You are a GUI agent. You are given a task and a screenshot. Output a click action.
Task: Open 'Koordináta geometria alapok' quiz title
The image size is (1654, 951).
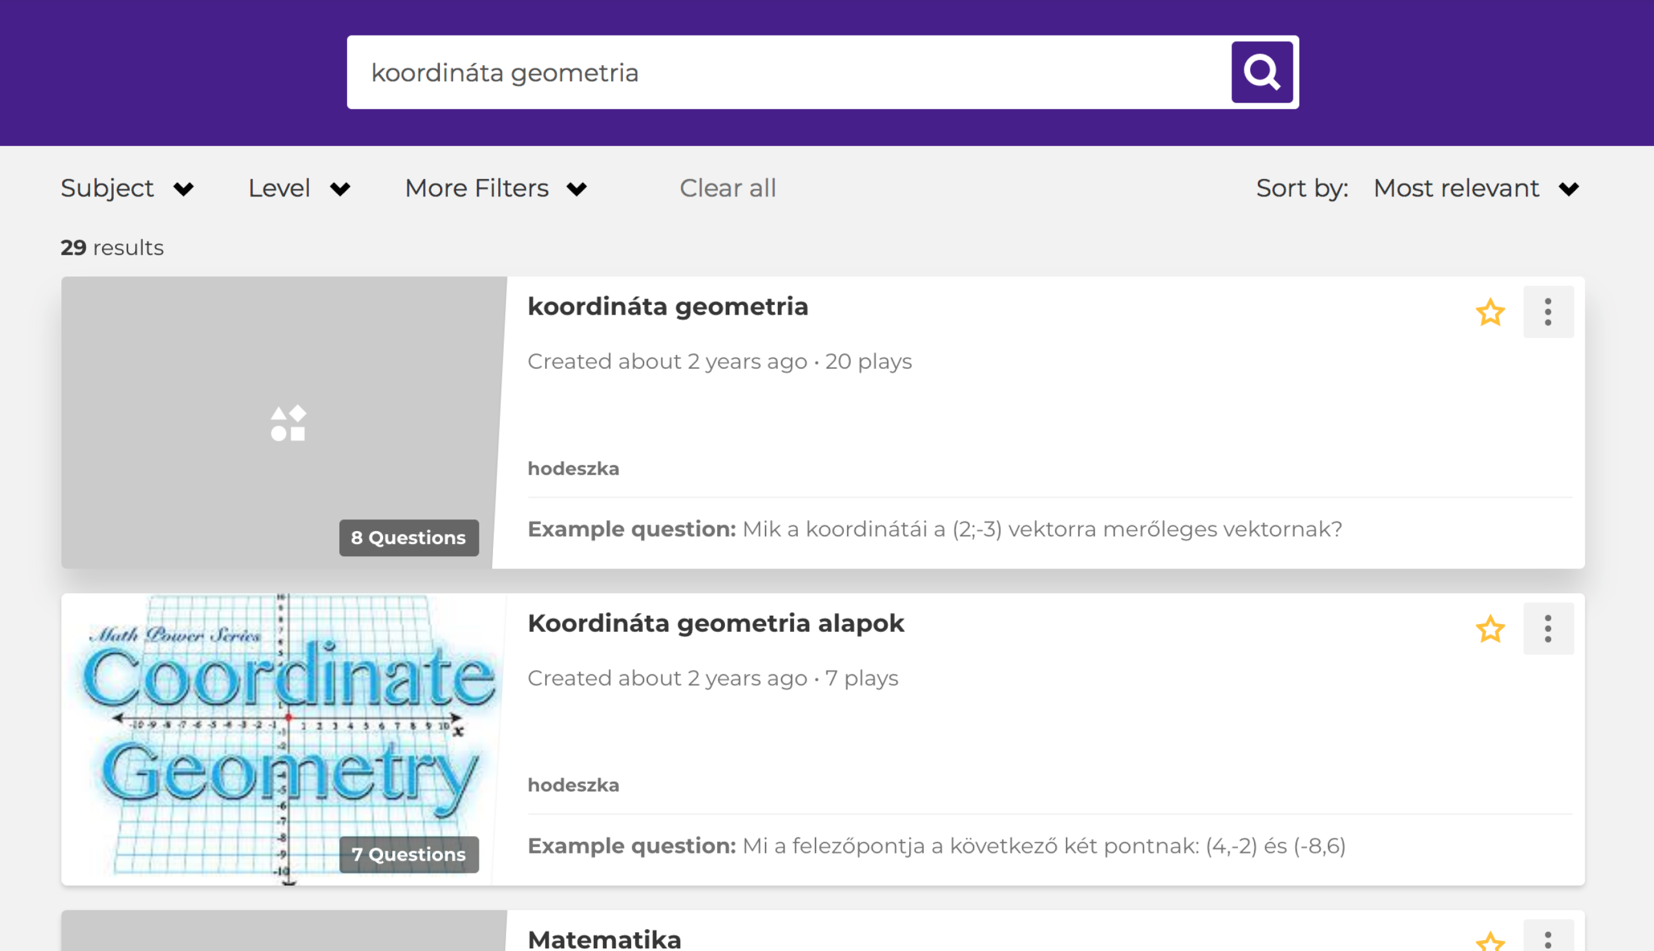coord(716,623)
